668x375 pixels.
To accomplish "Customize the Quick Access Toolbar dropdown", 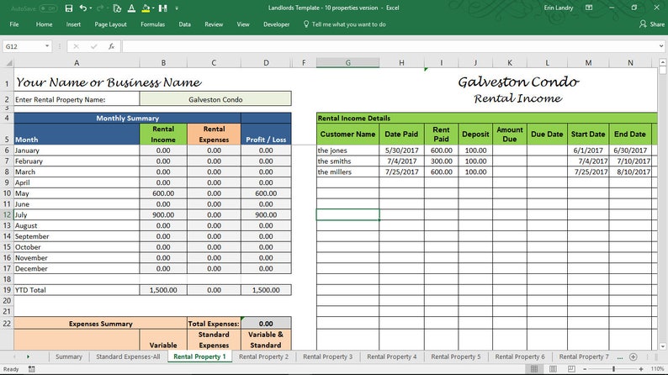I will (x=177, y=8).
